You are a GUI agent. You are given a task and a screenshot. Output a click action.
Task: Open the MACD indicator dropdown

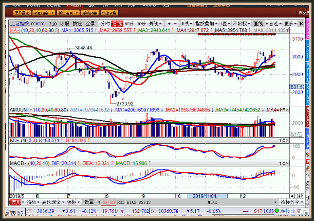pyautogui.click(x=18, y=163)
